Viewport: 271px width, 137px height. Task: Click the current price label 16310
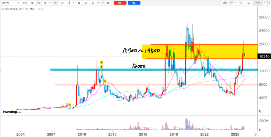click(264, 56)
